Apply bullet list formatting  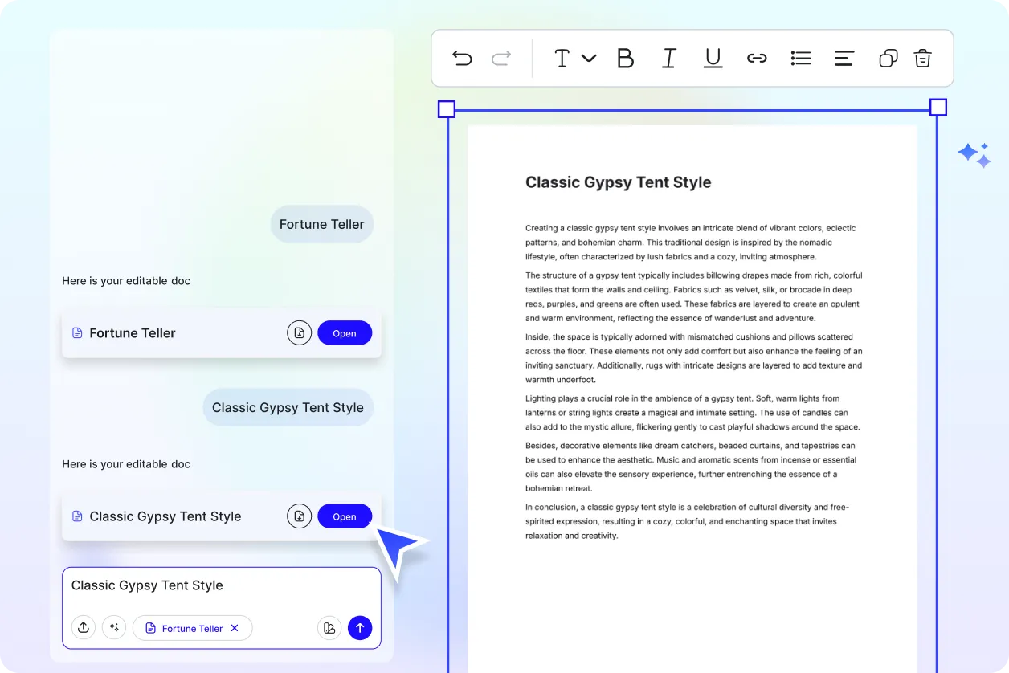pyautogui.click(x=800, y=58)
